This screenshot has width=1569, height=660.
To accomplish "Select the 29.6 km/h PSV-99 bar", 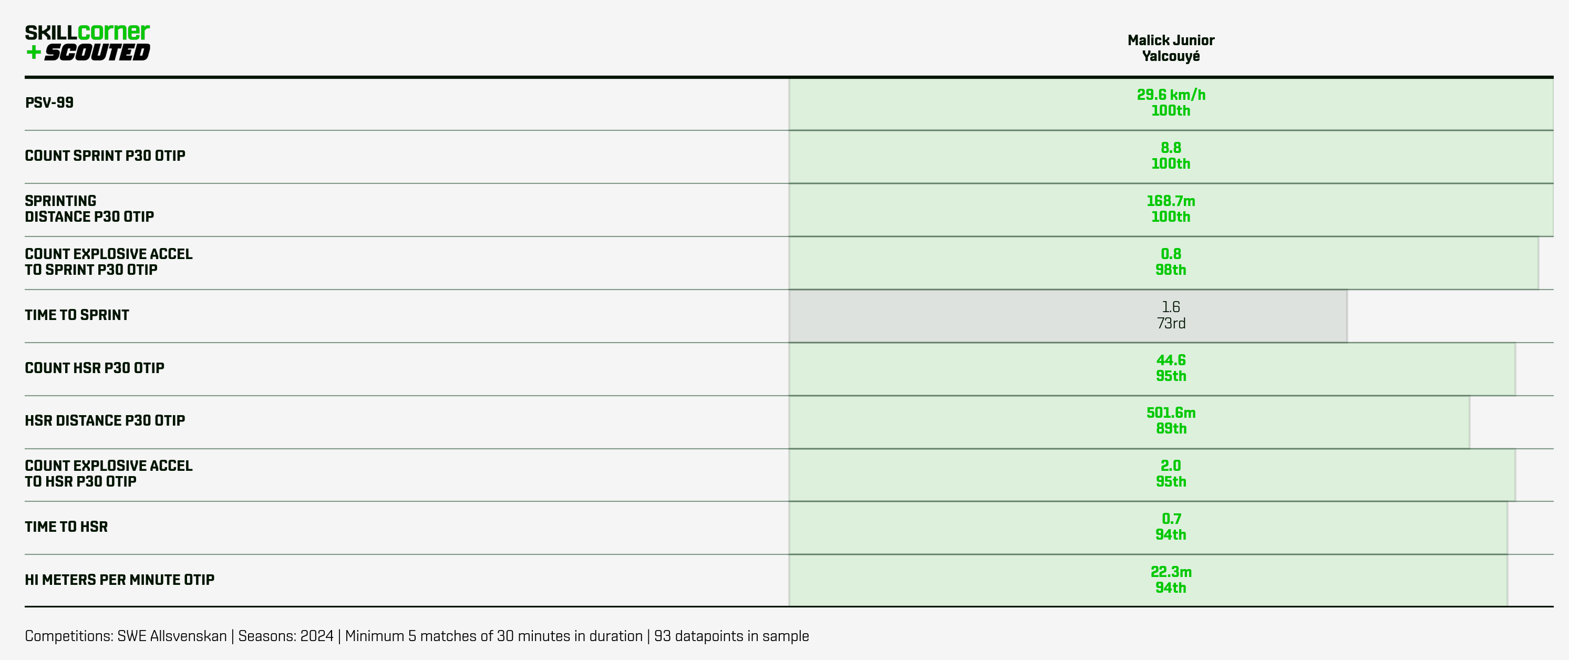I will pos(1171,104).
